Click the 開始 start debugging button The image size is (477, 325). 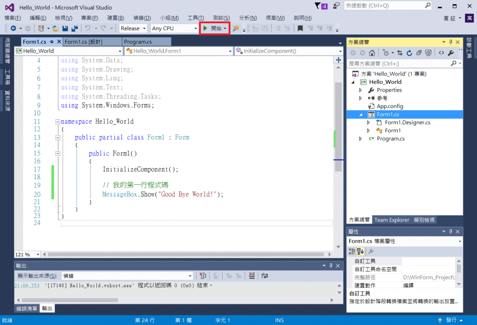(x=214, y=28)
